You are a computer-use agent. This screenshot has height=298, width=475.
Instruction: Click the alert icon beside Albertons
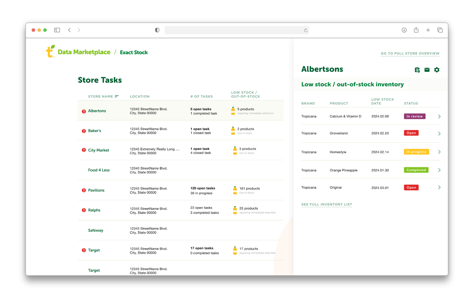click(x=84, y=111)
